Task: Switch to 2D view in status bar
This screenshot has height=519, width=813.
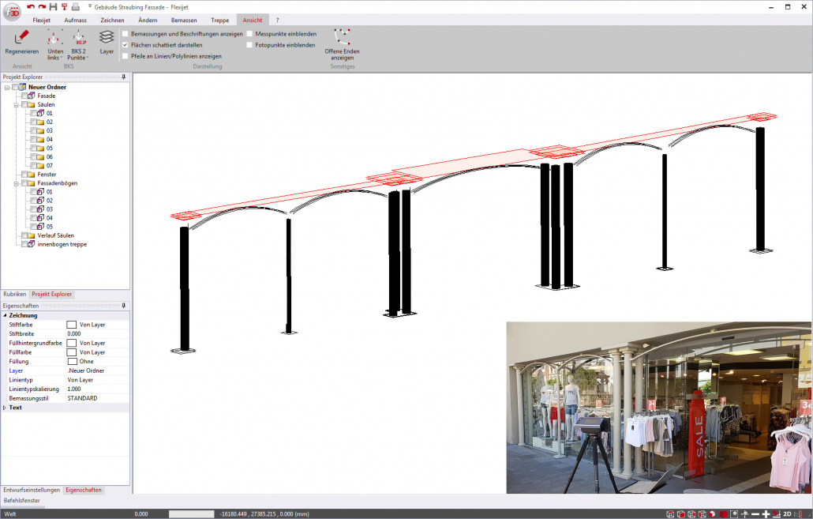Action: (x=786, y=513)
